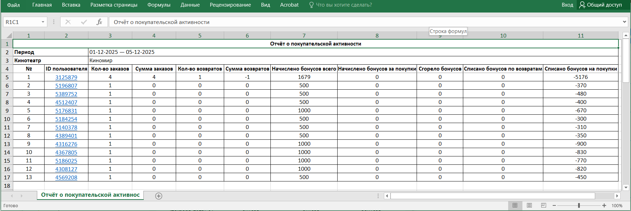The width and height of the screenshot is (631, 211).
Task: Open the Рецензирование ribbon tab
Action: [x=230, y=5]
